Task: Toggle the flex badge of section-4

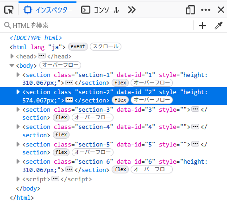Action: pos(61,134)
